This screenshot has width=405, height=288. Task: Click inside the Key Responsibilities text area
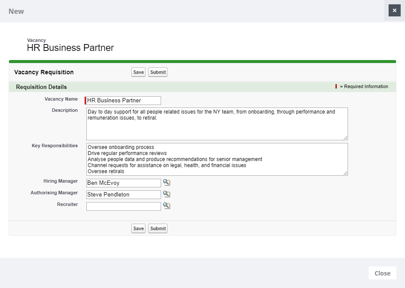pos(217,159)
